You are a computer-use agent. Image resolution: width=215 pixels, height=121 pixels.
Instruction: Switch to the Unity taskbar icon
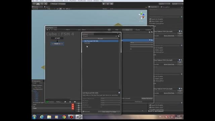point(79,117)
